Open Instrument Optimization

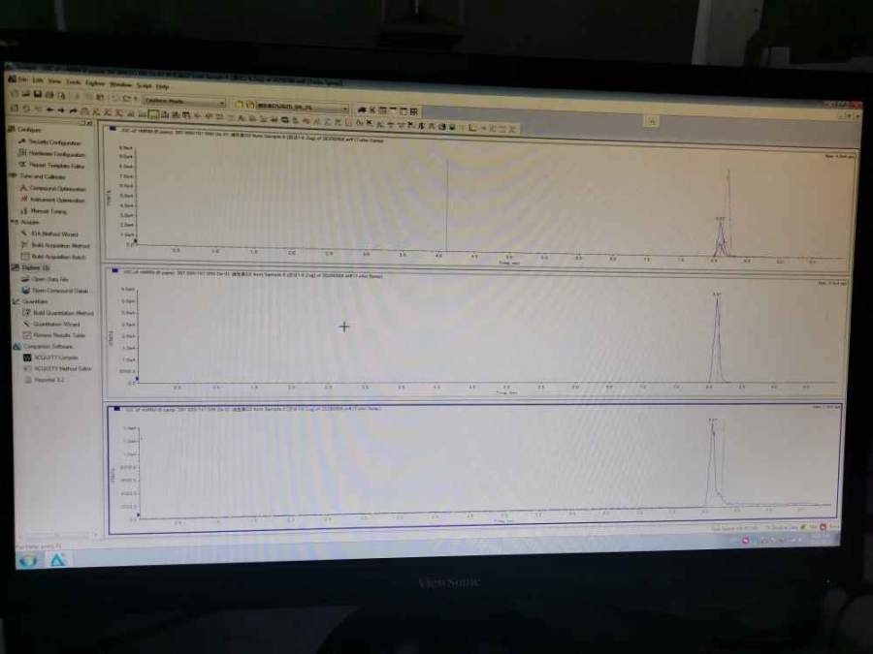[x=56, y=200]
